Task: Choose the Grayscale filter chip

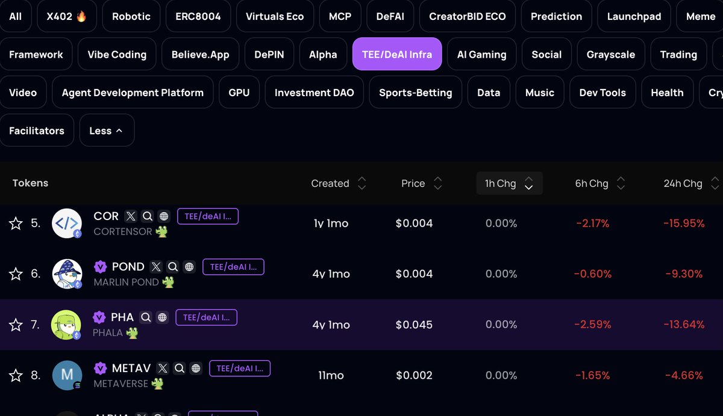Action: click(611, 54)
